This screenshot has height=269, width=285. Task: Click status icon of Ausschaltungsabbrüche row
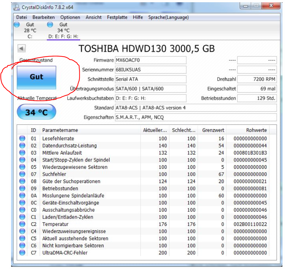pos(22,210)
